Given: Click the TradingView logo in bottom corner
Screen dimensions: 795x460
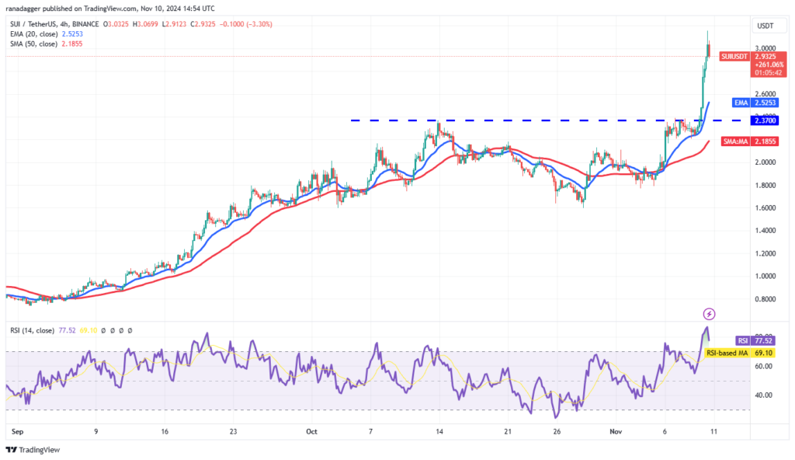Looking at the screenshot, I should point(33,449).
